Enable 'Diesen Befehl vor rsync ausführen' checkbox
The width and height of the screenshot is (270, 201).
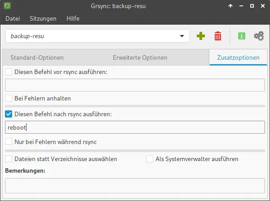click(x=9, y=72)
